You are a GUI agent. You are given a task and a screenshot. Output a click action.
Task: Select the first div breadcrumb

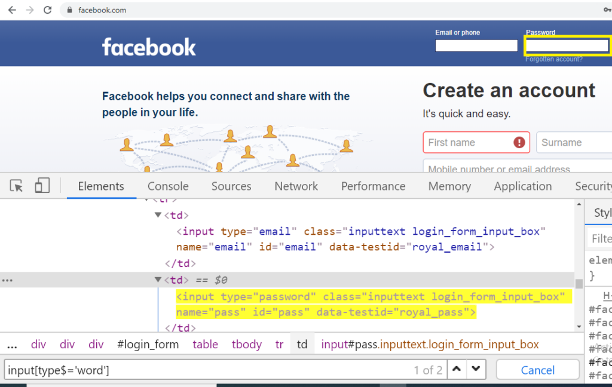point(39,345)
